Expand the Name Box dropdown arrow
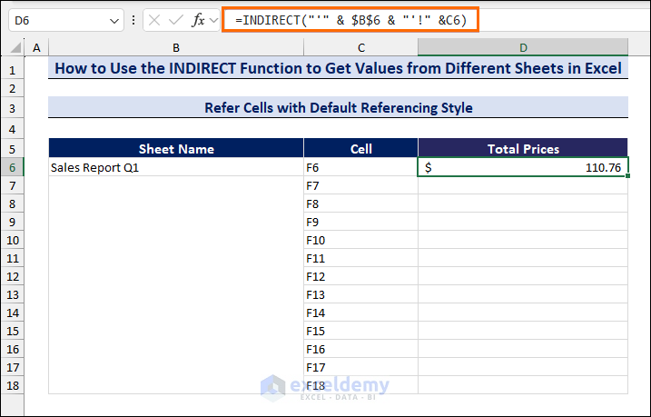The width and height of the screenshot is (651, 417). [x=113, y=20]
